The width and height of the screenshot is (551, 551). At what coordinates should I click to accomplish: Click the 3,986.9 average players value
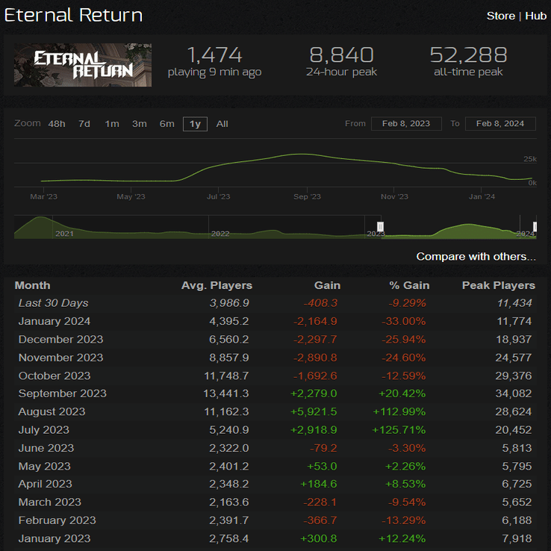pos(229,303)
